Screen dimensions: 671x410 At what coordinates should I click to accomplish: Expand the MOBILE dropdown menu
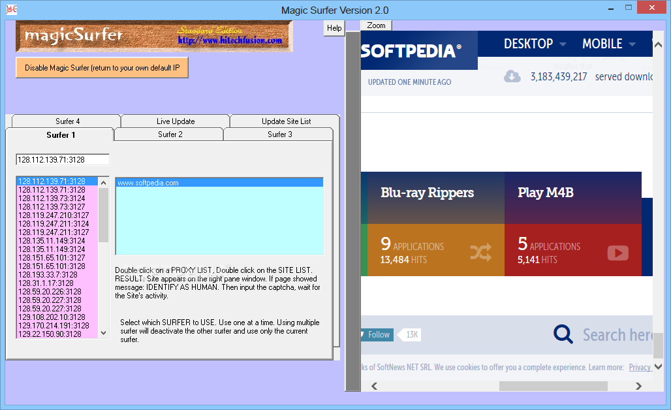(609, 44)
